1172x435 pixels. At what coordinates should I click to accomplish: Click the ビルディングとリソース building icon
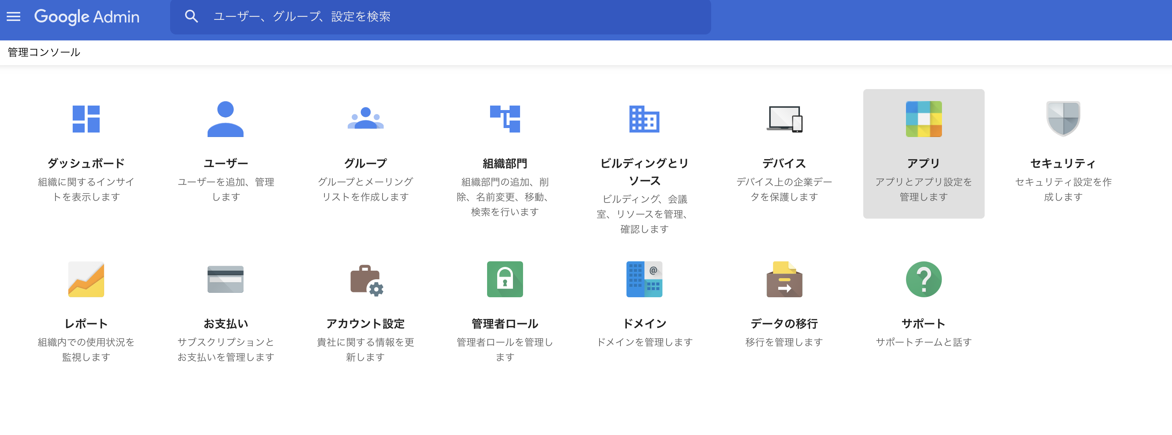pyautogui.click(x=645, y=119)
